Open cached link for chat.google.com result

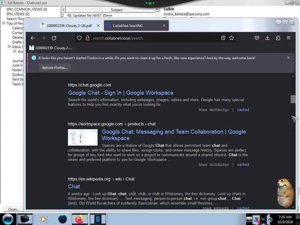click(243, 110)
